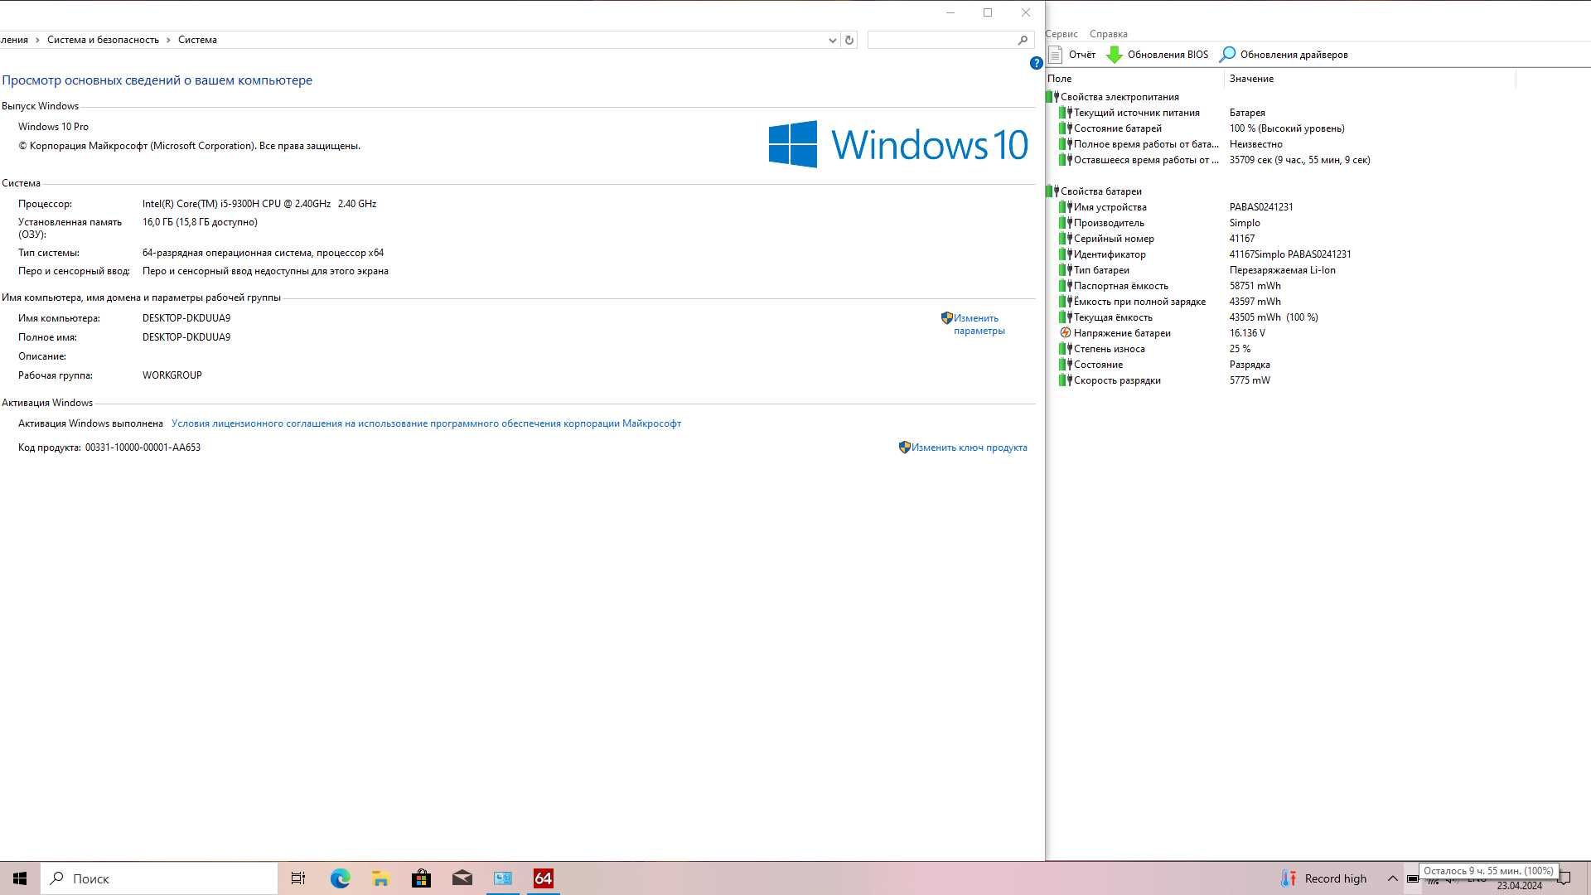Viewport: 1591px width, 895px height.
Task: Click the Значение column header
Action: [x=1370, y=79]
